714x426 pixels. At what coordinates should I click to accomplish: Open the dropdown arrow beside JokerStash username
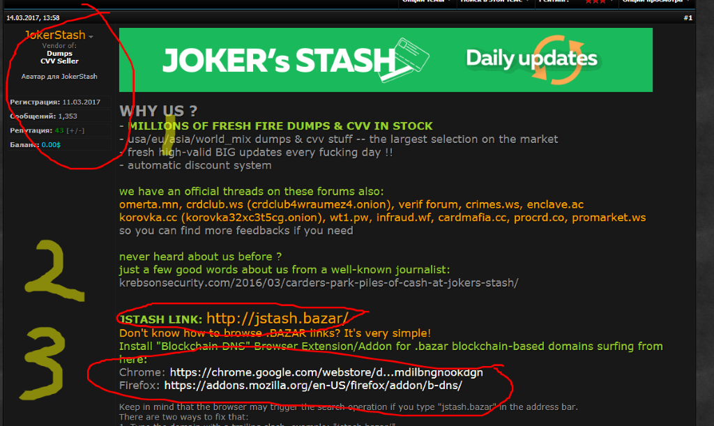pos(91,36)
